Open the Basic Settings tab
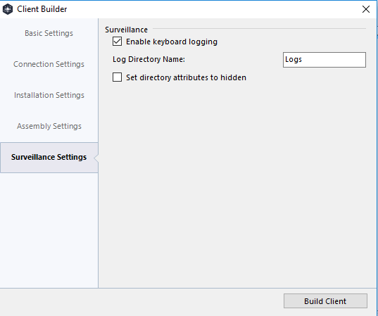 tap(49, 33)
